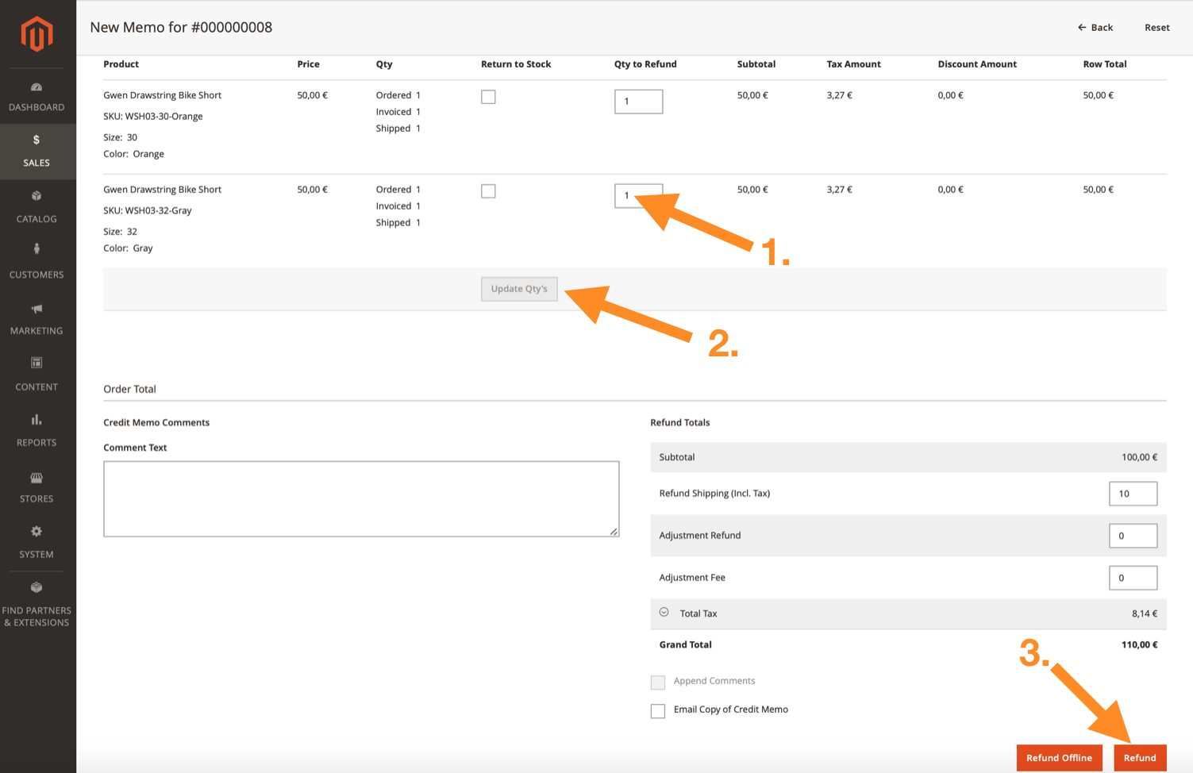Click the Refund Shipping amount field
The width and height of the screenshot is (1193, 773).
pyautogui.click(x=1133, y=494)
